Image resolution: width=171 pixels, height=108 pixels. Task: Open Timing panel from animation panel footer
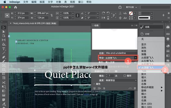[104, 88]
